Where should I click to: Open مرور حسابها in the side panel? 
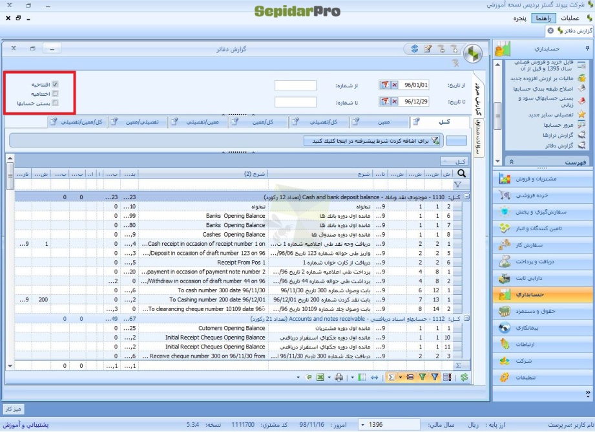[x=558, y=125]
